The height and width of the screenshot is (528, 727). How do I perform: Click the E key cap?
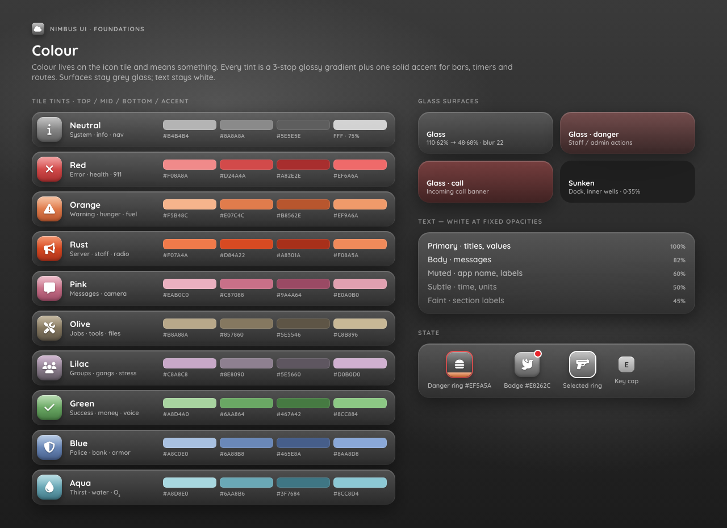(x=626, y=364)
